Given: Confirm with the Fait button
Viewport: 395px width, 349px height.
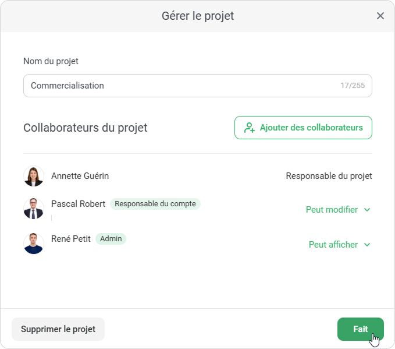Looking at the screenshot, I should (x=360, y=329).
